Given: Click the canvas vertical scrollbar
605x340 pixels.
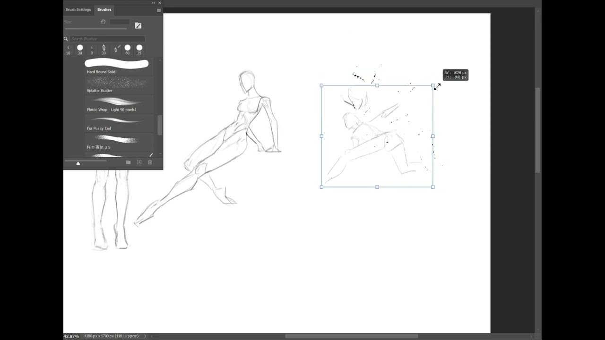Looking at the screenshot, I should pos(538,131).
